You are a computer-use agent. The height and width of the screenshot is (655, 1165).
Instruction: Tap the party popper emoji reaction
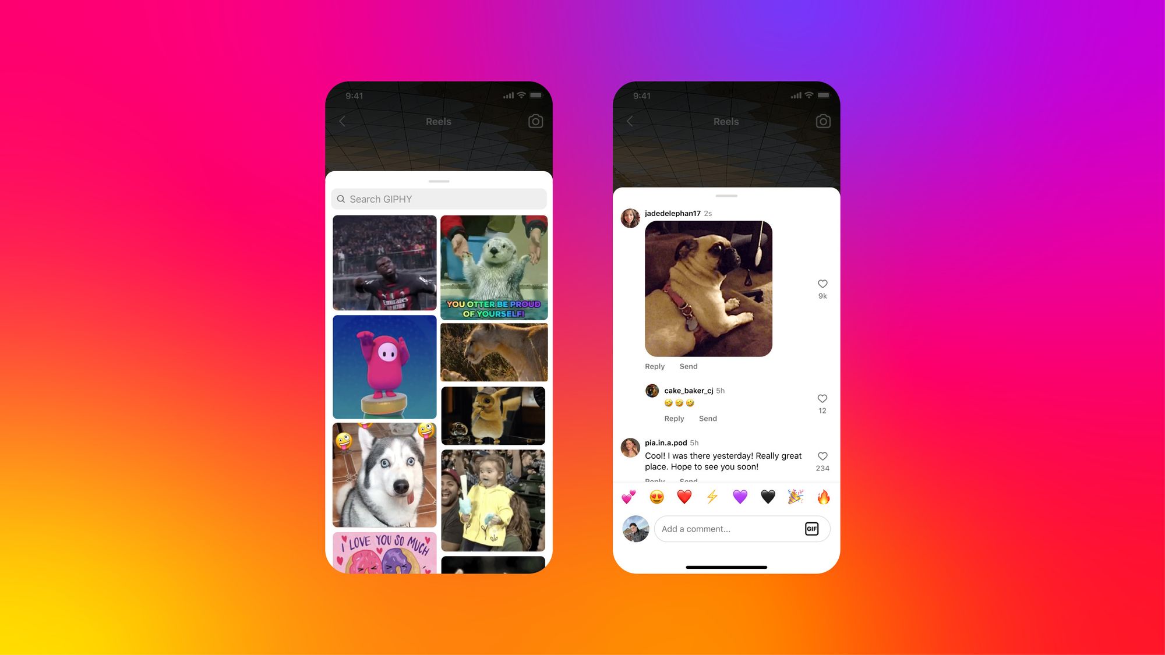point(795,497)
